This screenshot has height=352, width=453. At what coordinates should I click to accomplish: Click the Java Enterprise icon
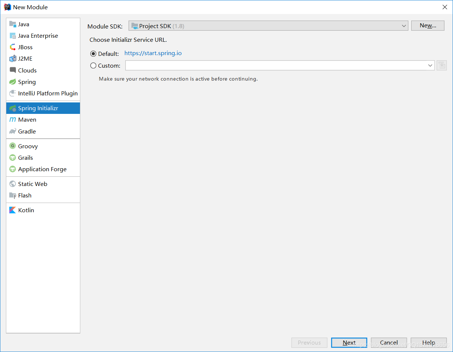tap(13, 35)
